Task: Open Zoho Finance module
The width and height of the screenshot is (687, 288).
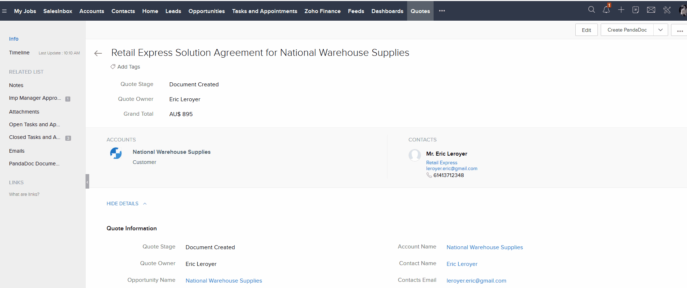Action: coord(323,11)
